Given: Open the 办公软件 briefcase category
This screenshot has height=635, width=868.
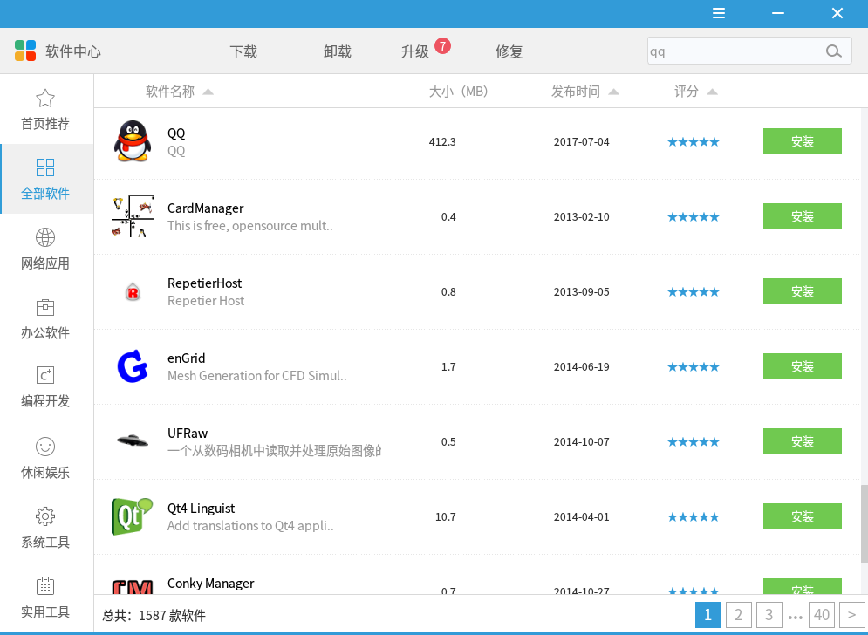Looking at the screenshot, I should pos(45,318).
